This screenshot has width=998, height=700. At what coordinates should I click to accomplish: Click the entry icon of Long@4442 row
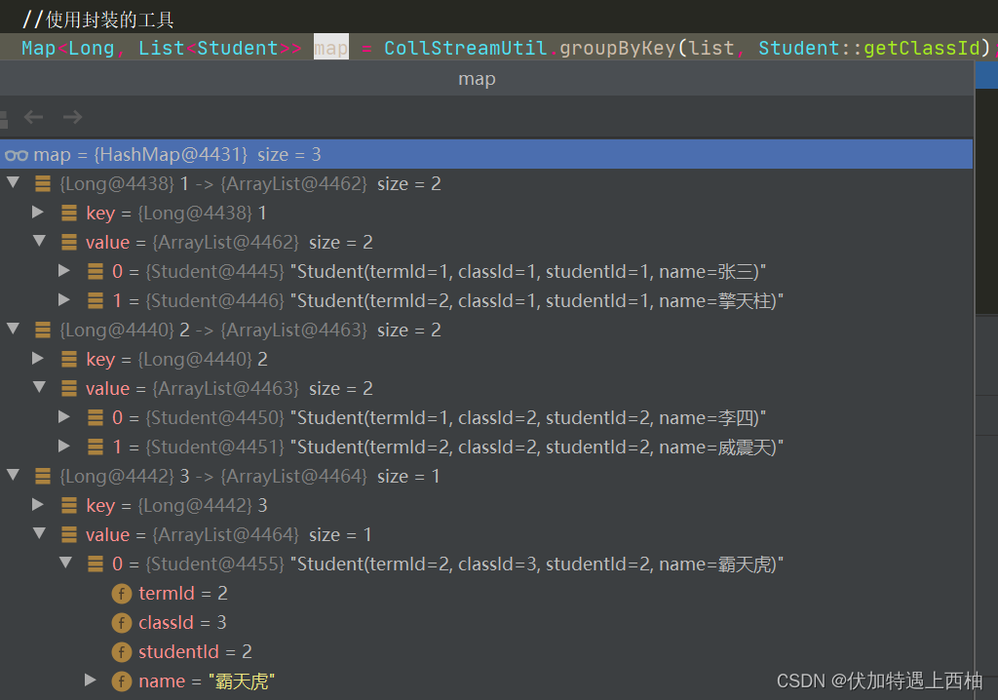coord(43,477)
